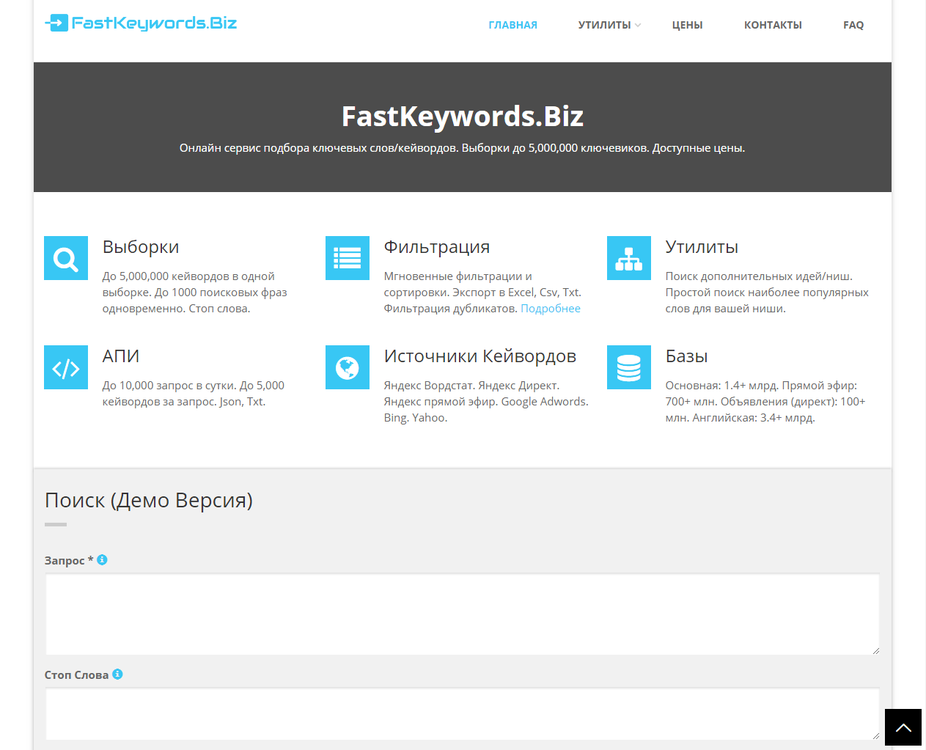Click the Подробнее link under Фильтрация
926x750 pixels.
pos(551,308)
